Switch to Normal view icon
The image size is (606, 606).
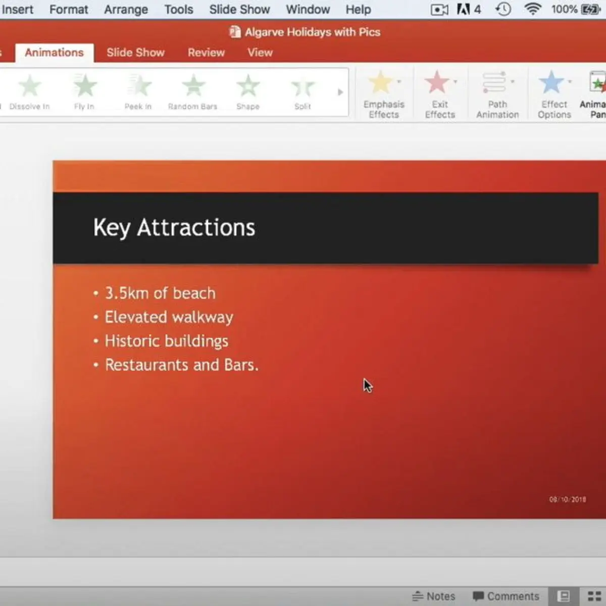[x=564, y=596]
